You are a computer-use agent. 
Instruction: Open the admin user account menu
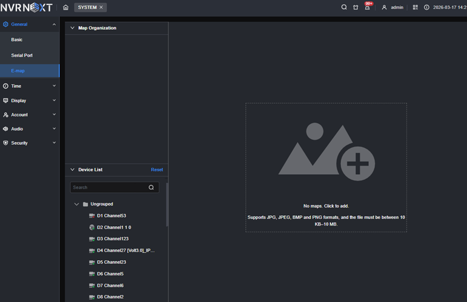(x=392, y=7)
